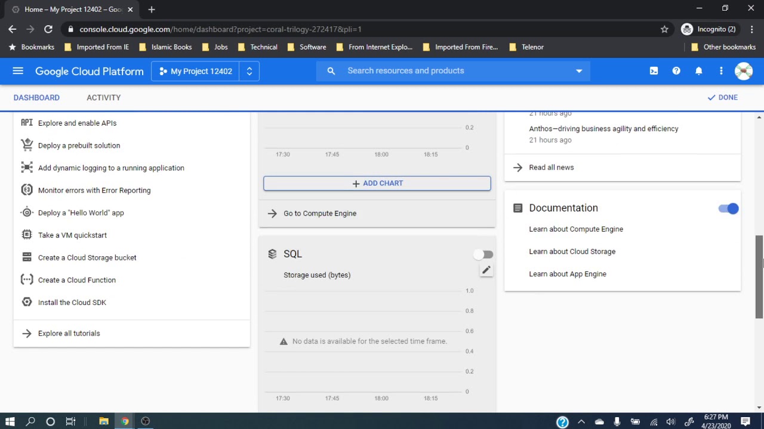Open the main navigation hamburger menu
Viewport: 764px width, 429px height.
18,71
